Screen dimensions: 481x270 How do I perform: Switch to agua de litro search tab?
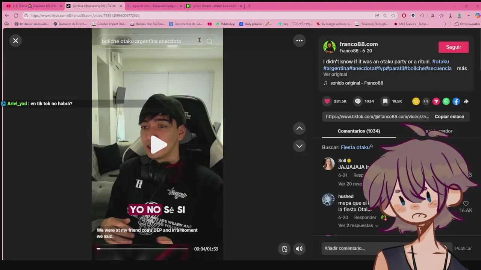click(154, 6)
